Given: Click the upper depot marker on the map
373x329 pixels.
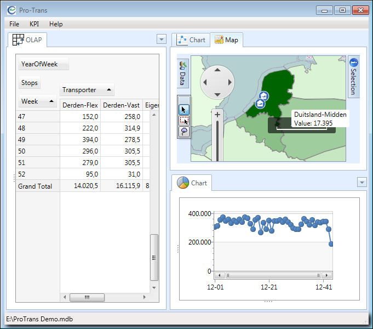Looking at the screenshot, I should point(263,97).
